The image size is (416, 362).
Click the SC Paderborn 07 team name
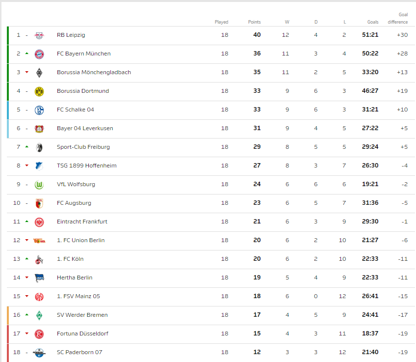click(79, 352)
